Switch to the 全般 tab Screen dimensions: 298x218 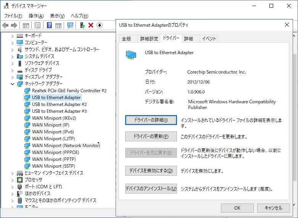(x=128, y=39)
